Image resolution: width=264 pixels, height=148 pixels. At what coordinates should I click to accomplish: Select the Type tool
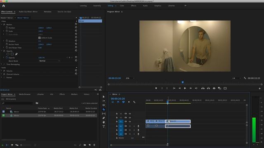pos(104,127)
